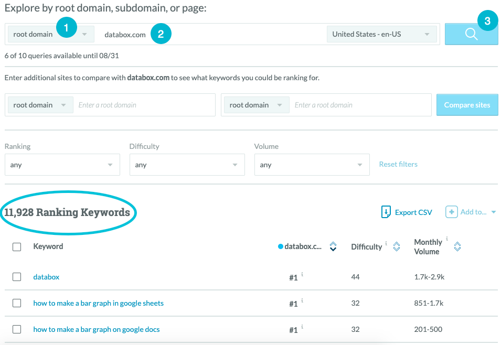This screenshot has height=345, width=501.
Task: Open second comparison root domain dropdown
Action: [257, 105]
